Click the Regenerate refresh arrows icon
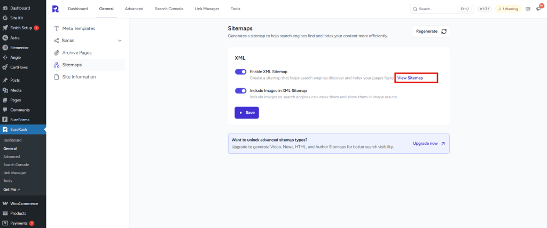The width and height of the screenshot is (547, 228). [444, 31]
